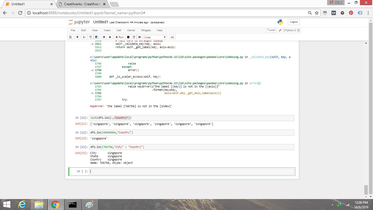This screenshot has width=373, height=210.
Task: Go back in browser history
Action: click(x=5, y=13)
